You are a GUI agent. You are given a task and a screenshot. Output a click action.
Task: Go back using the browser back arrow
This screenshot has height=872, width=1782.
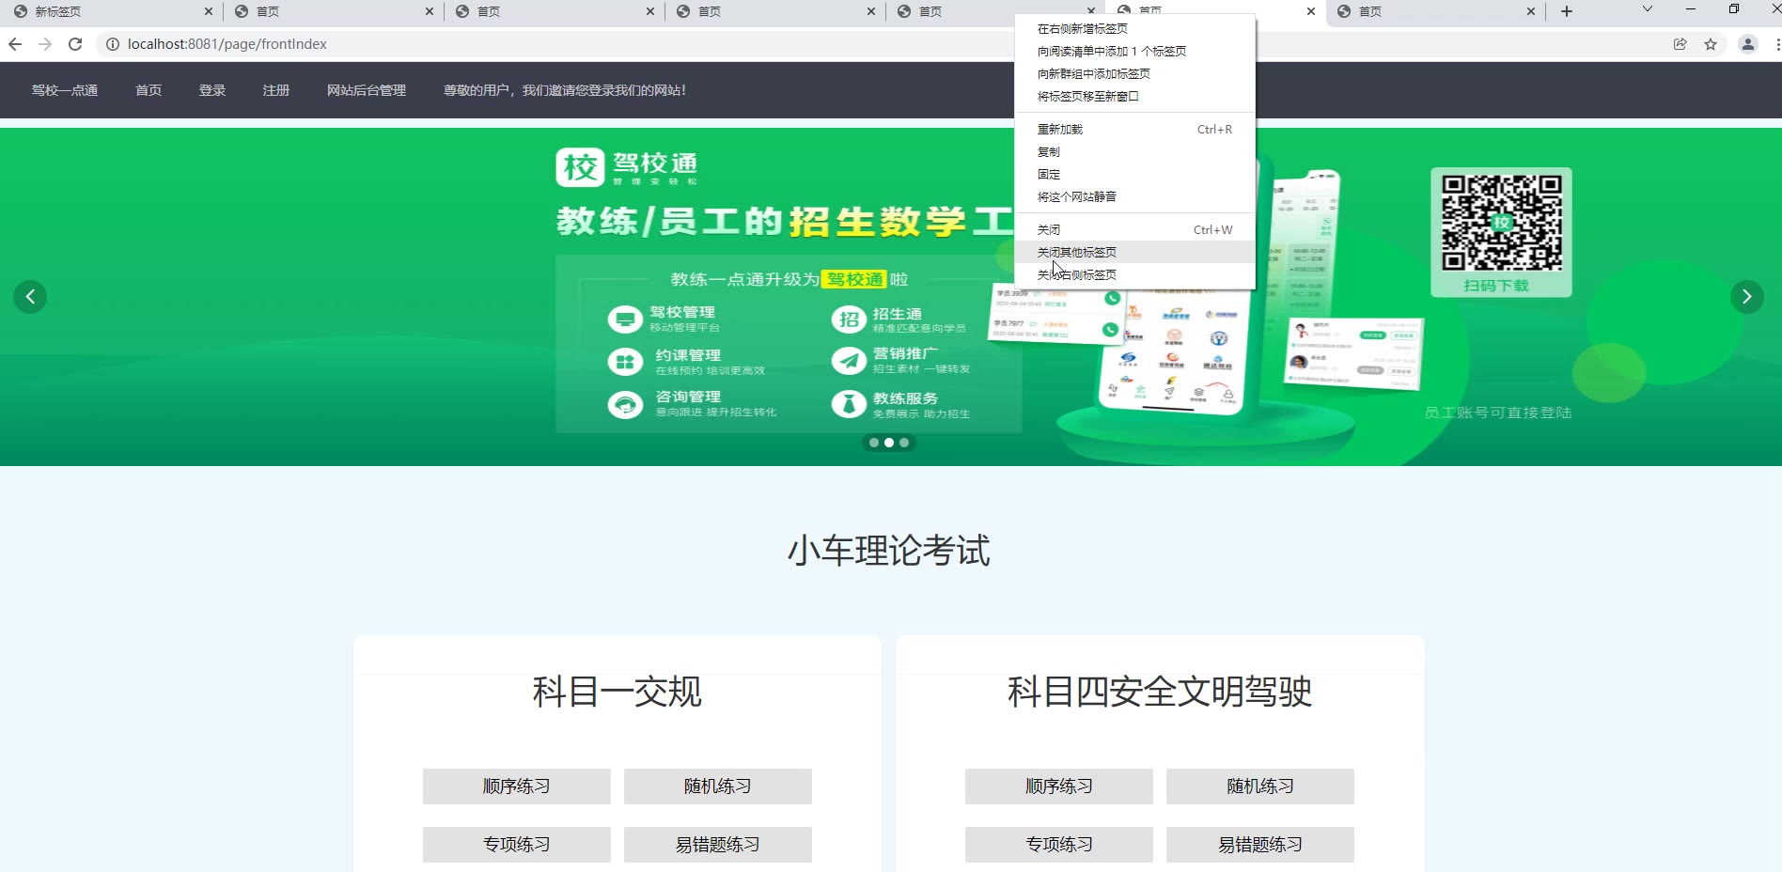(15, 44)
